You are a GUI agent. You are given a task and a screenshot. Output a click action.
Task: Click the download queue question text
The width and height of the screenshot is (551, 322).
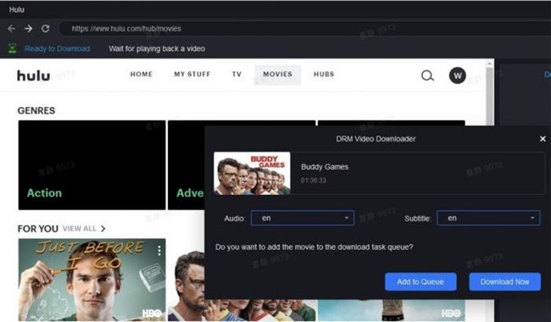314,247
